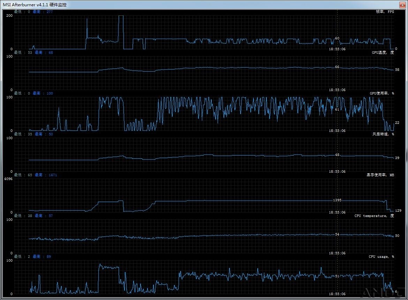Screen dimensions: 408x300
Task: Click current value 39 of fan speed graph
Action: [x=397, y=158]
